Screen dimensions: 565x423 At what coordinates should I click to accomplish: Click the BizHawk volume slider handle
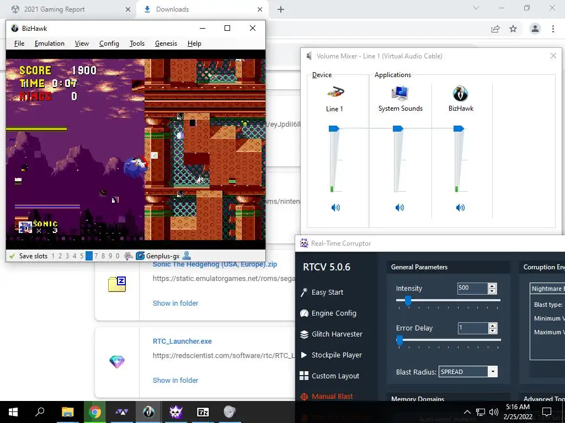[x=459, y=128]
